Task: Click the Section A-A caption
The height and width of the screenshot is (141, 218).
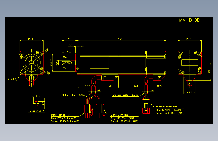Action: 37,111
